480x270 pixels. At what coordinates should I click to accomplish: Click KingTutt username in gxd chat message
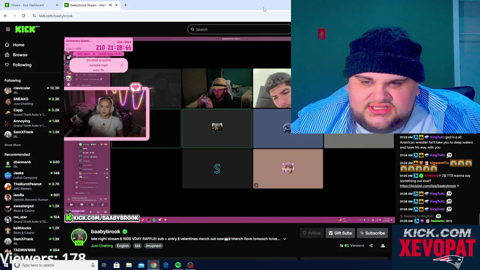pyautogui.click(x=437, y=137)
